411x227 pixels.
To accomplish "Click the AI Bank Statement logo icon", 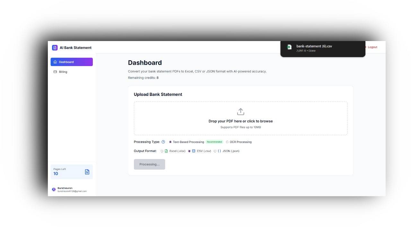I will 55,47.
